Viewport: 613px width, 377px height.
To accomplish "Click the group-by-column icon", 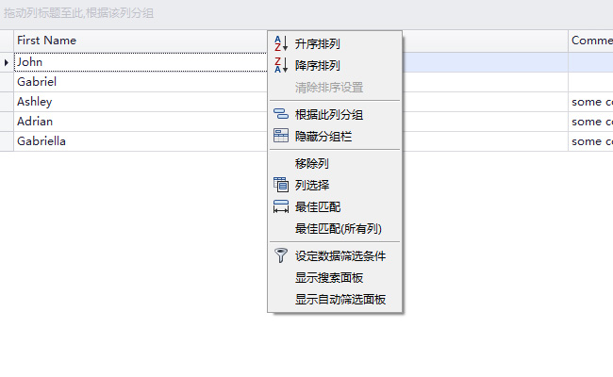I will [x=281, y=114].
